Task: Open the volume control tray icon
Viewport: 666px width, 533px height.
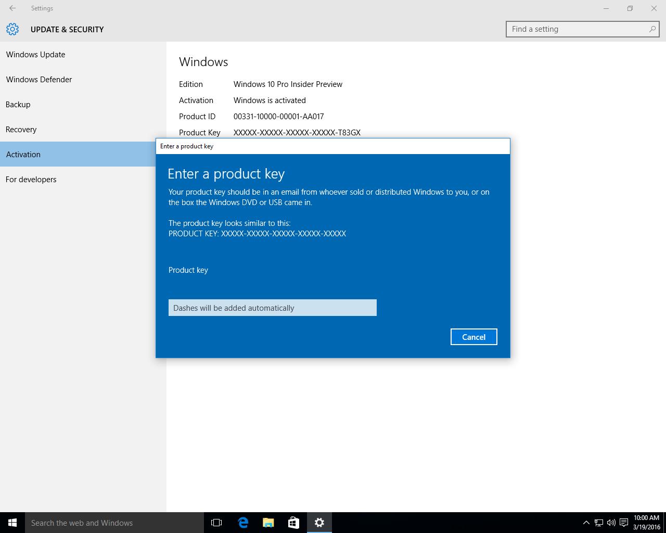Action: click(611, 523)
